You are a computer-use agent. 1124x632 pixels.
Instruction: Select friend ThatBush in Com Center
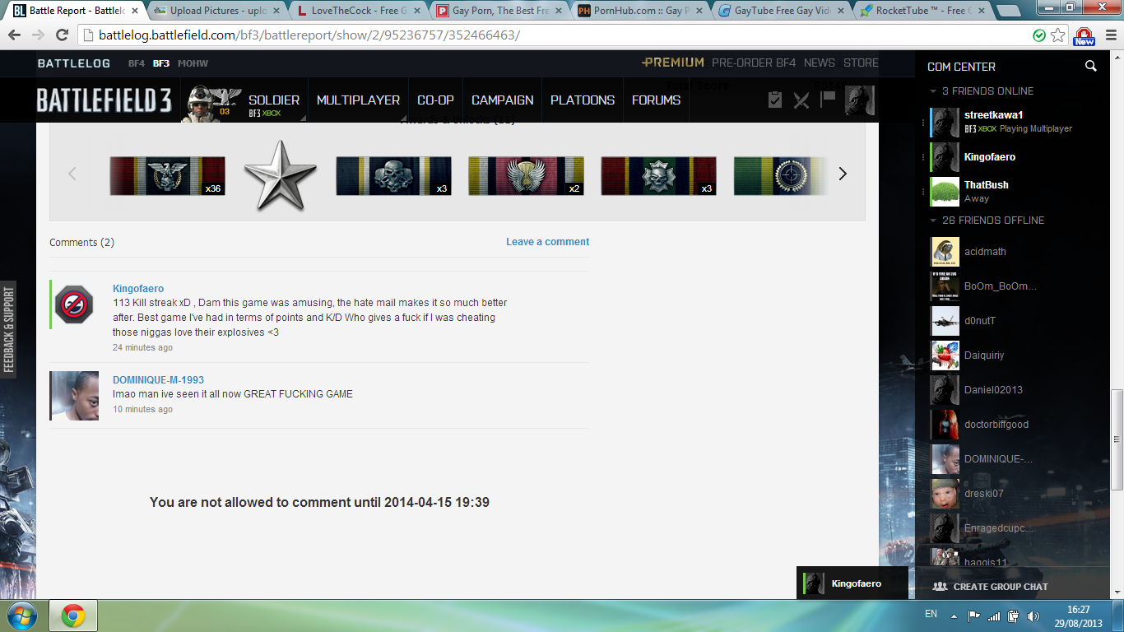(x=986, y=185)
